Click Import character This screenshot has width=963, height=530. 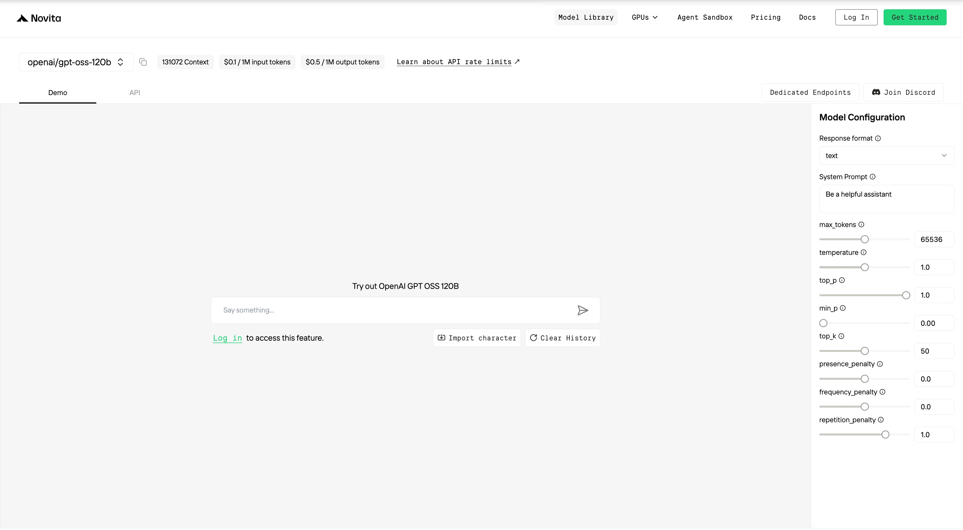(x=477, y=338)
